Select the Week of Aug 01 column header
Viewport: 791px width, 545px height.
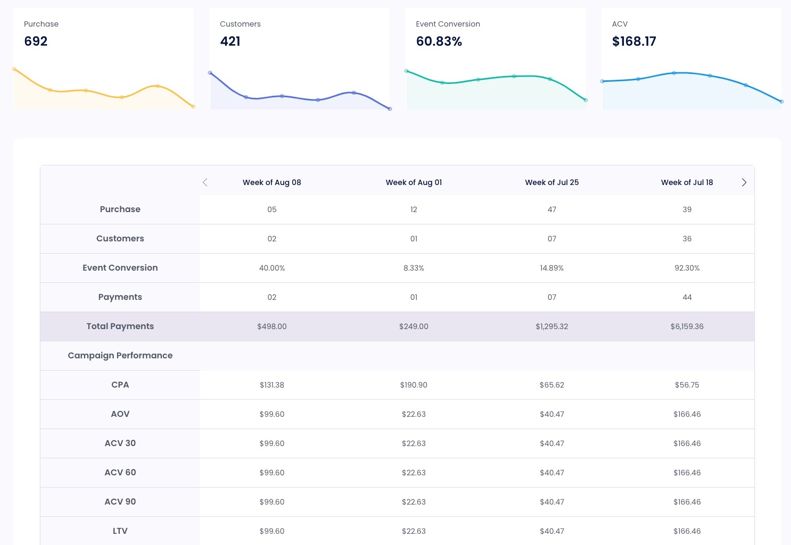tap(414, 182)
